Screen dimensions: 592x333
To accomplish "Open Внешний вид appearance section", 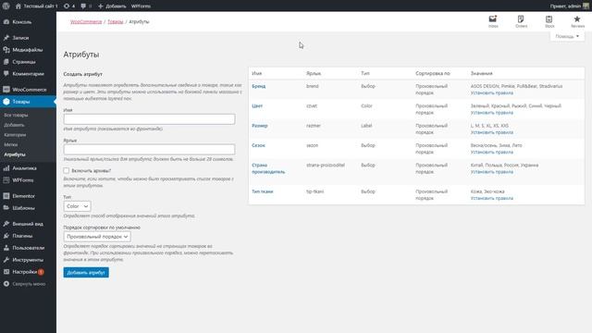I will [x=28, y=224].
